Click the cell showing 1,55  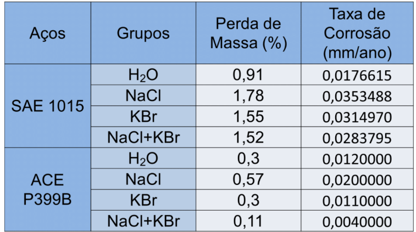[x=248, y=117]
